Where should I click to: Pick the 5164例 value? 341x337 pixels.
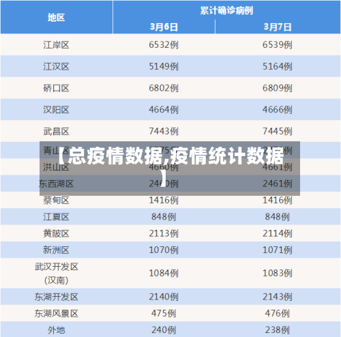[x=278, y=66]
